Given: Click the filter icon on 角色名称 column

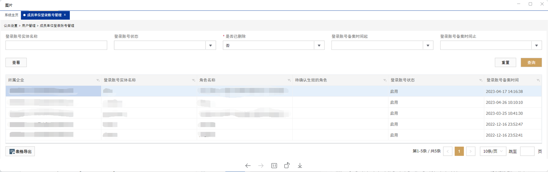Looking at the screenshot, I should pos(289,80).
